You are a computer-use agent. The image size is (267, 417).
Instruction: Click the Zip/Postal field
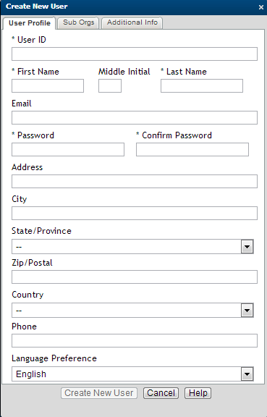coord(135,277)
